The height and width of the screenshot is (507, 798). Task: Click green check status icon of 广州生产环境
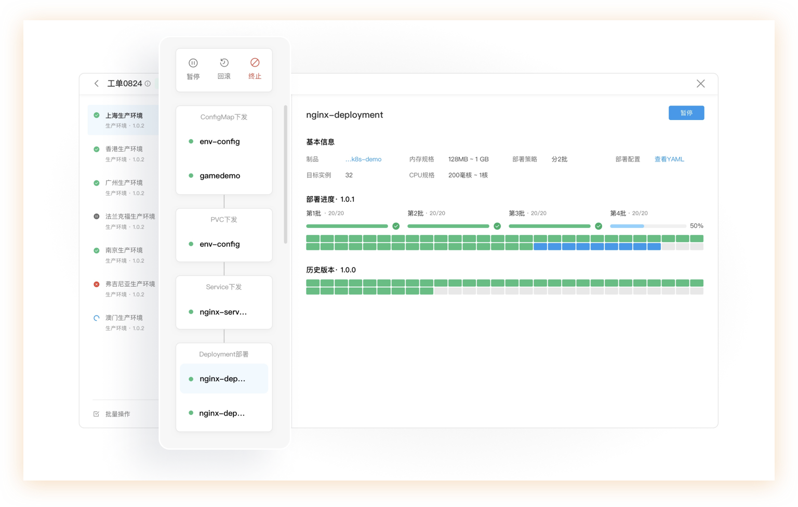(97, 183)
